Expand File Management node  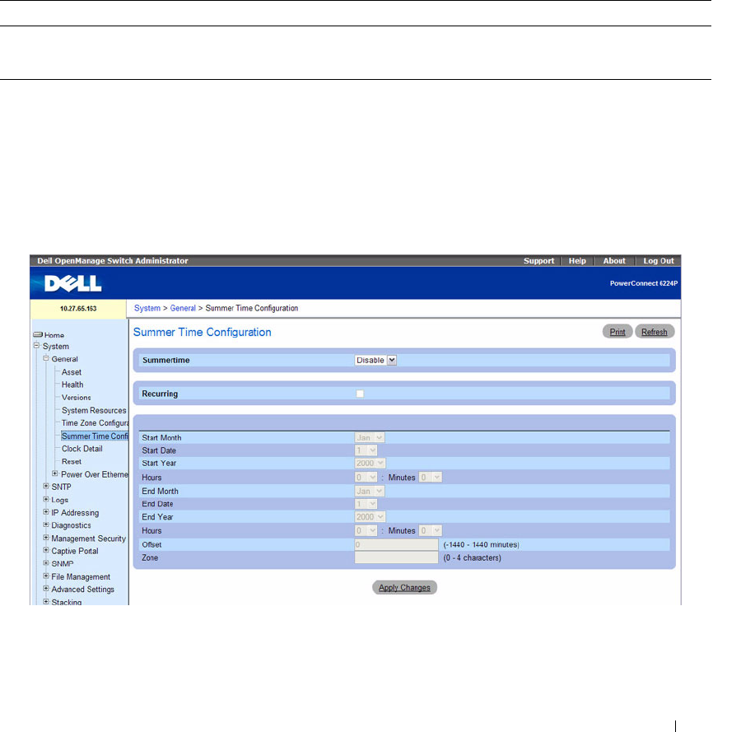[46, 576]
